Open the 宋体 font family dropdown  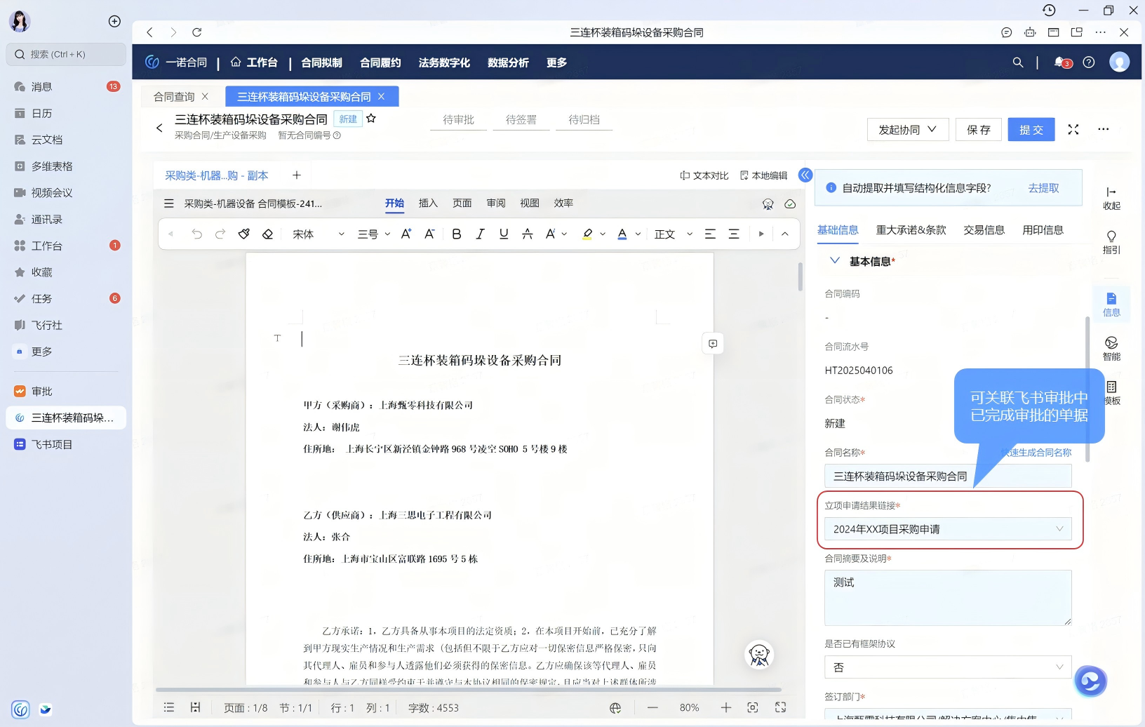(318, 234)
